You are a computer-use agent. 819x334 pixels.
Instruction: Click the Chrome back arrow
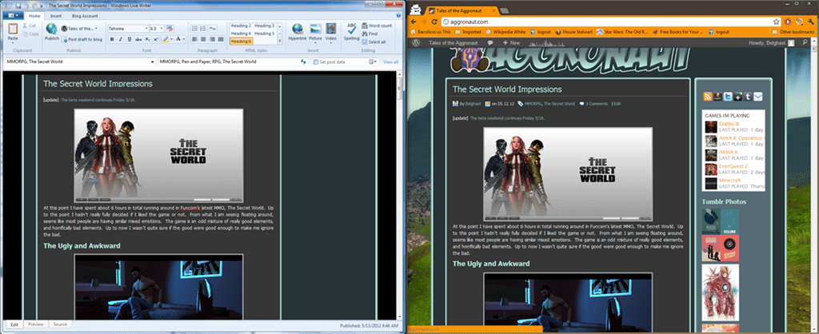pos(413,22)
